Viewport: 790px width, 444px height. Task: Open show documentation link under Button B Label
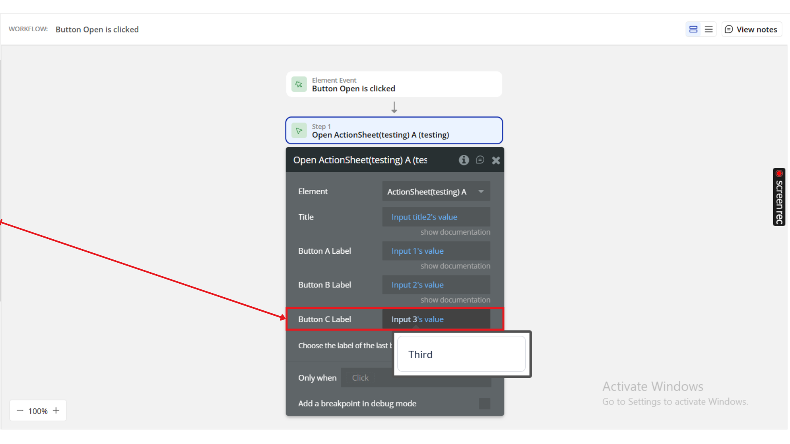tap(455, 300)
